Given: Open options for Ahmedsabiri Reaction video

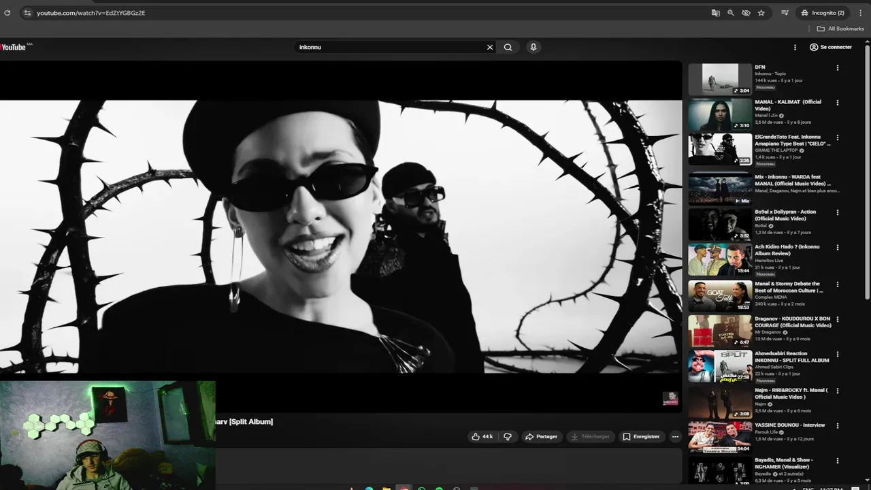Looking at the screenshot, I should click(838, 355).
